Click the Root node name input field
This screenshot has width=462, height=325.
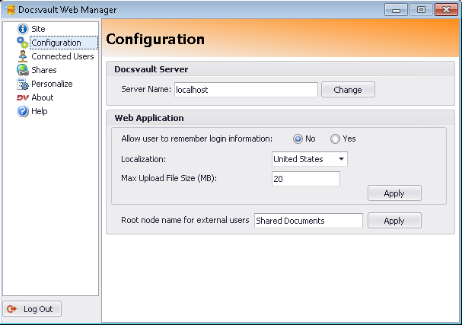tap(308, 221)
